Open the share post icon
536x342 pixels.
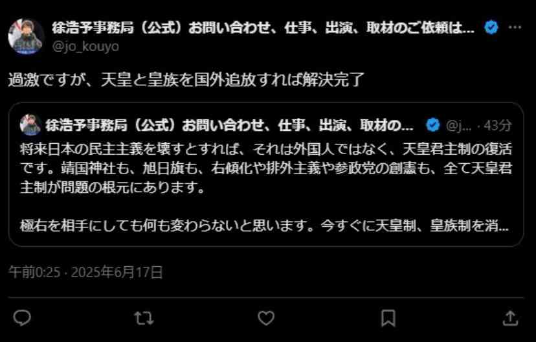click(x=510, y=318)
